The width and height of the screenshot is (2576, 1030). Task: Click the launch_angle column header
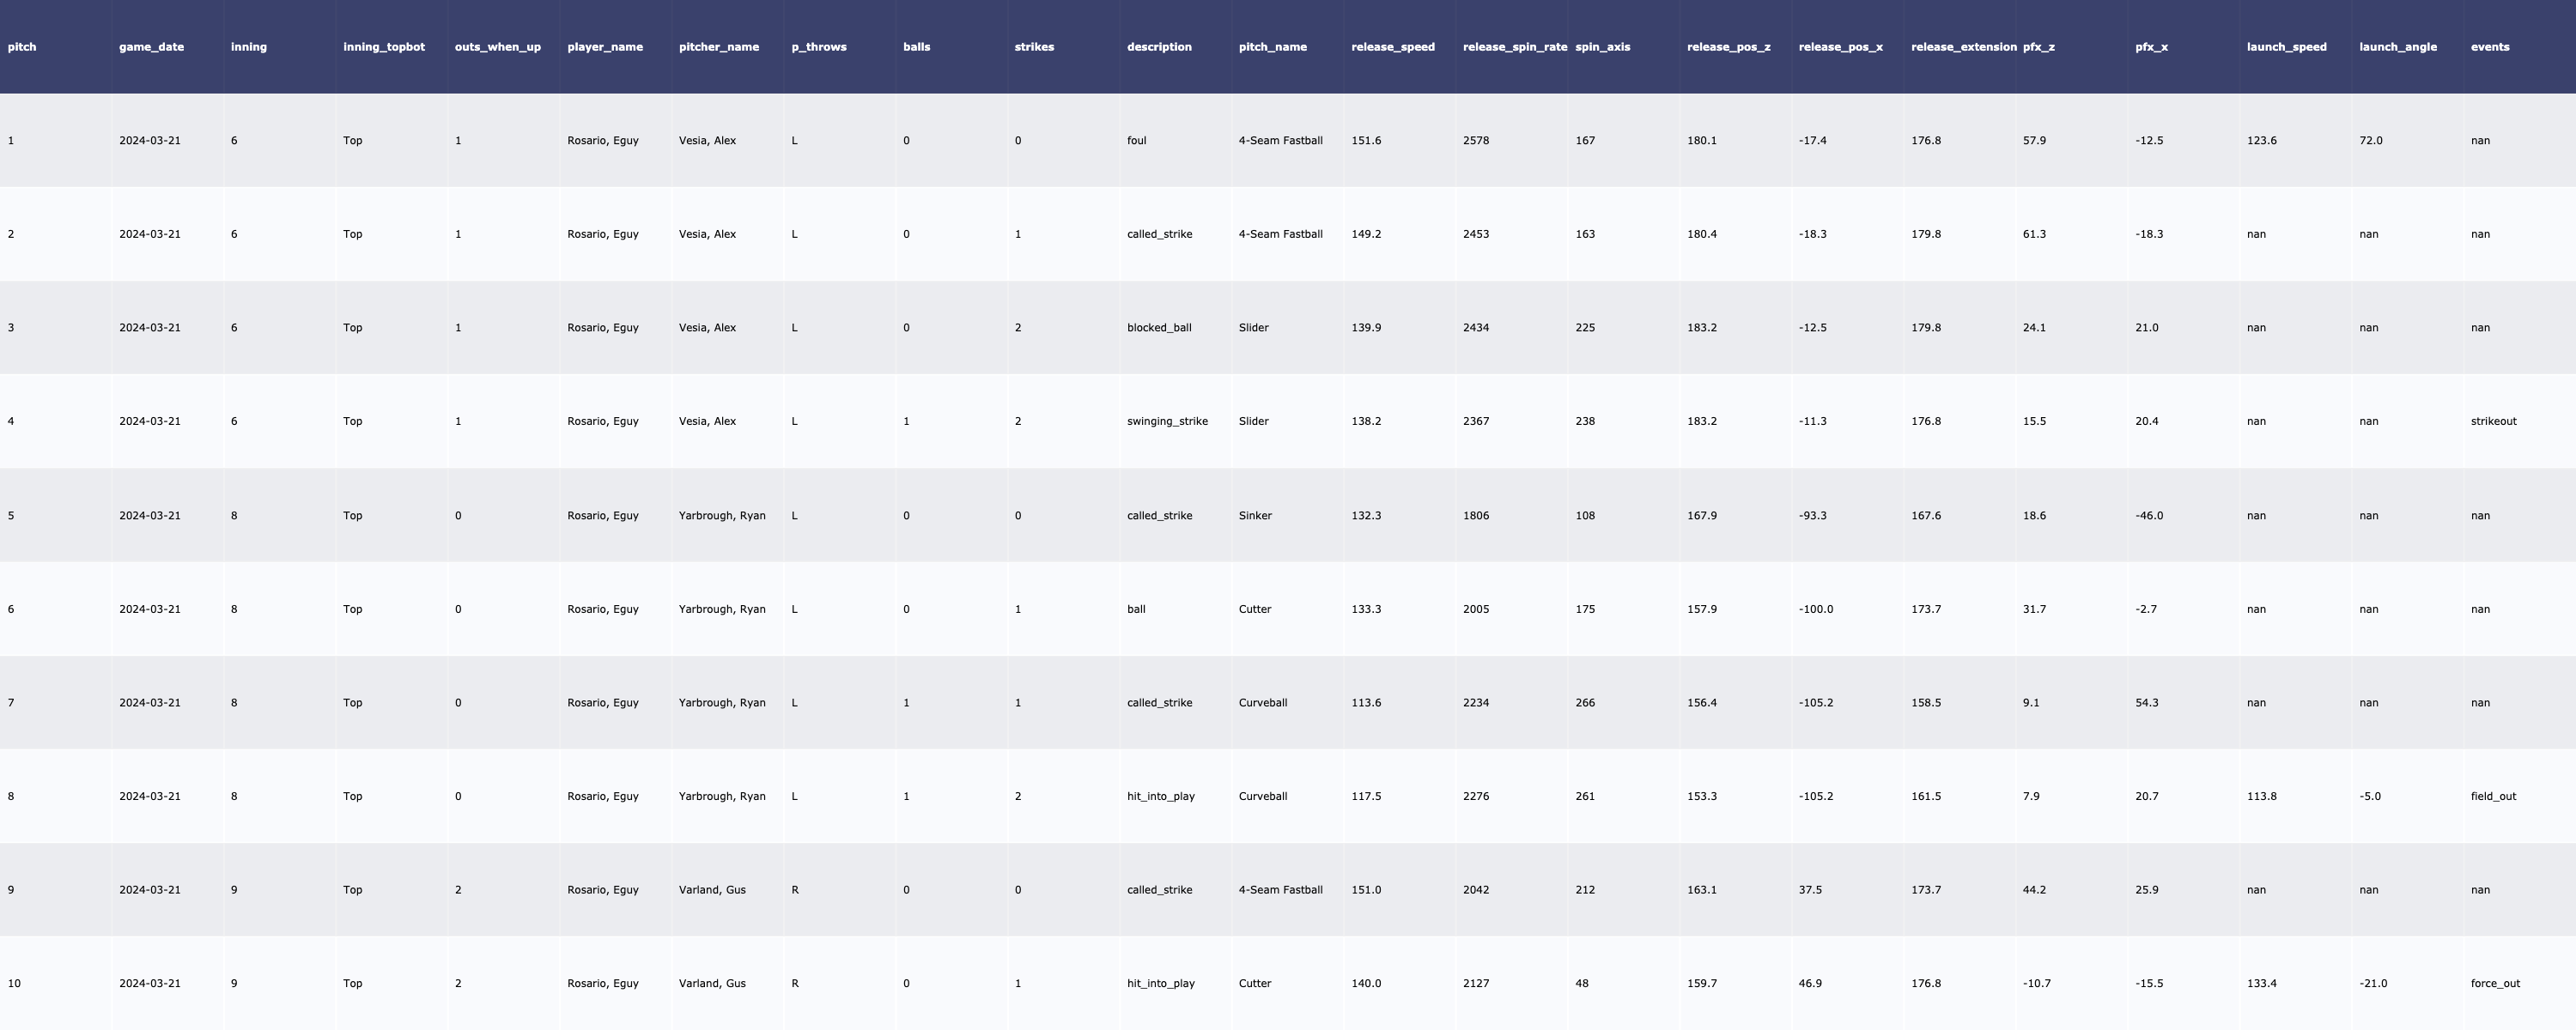click(x=2397, y=47)
